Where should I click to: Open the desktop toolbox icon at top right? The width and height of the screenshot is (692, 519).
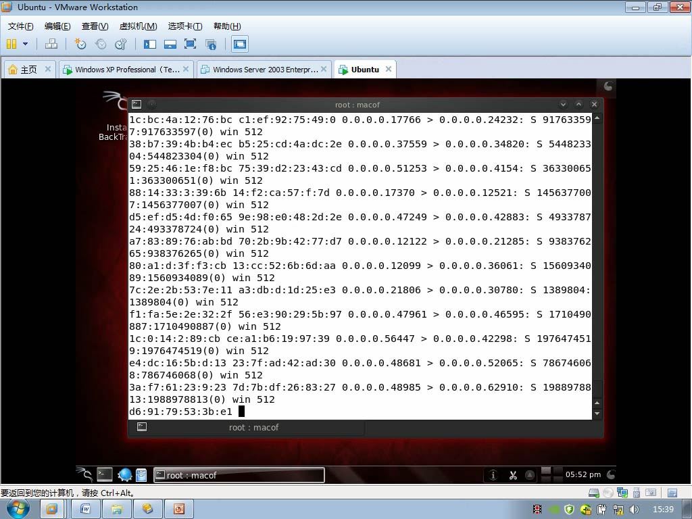pos(608,86)
